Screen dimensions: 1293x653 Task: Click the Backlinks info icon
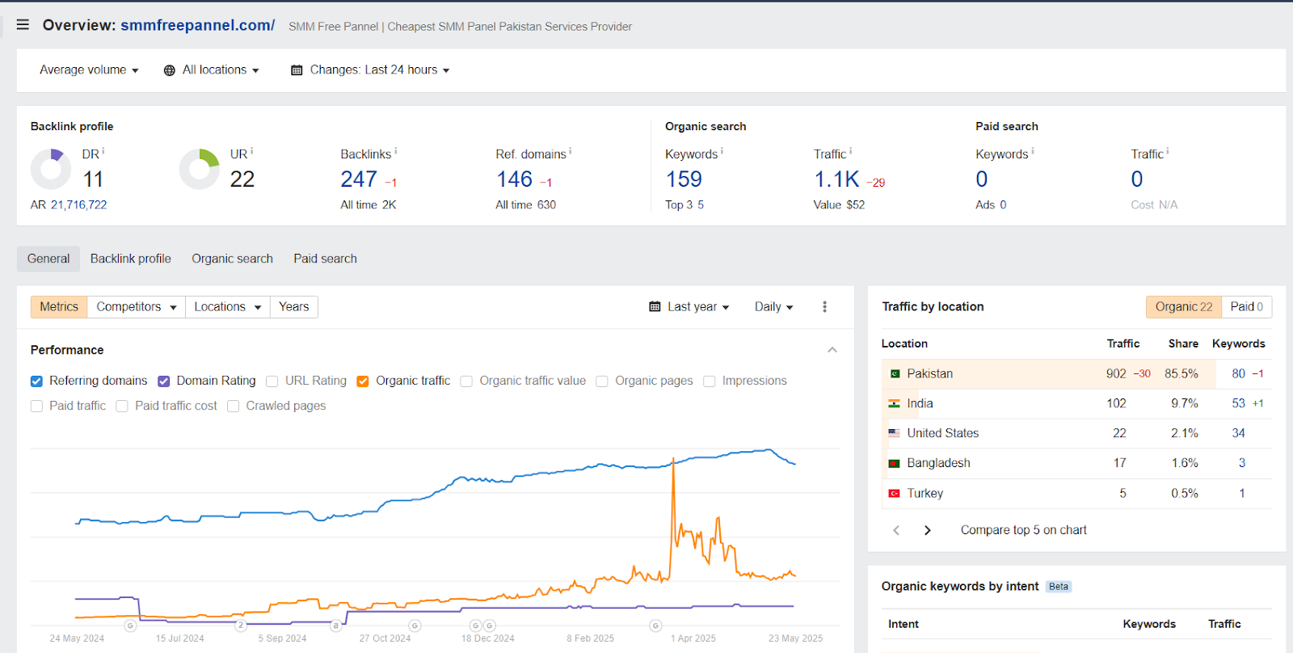pos(396,151)
